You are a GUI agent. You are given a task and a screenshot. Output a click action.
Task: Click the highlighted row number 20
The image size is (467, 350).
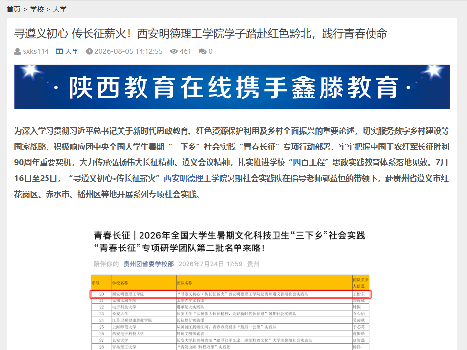coord(101,294)
